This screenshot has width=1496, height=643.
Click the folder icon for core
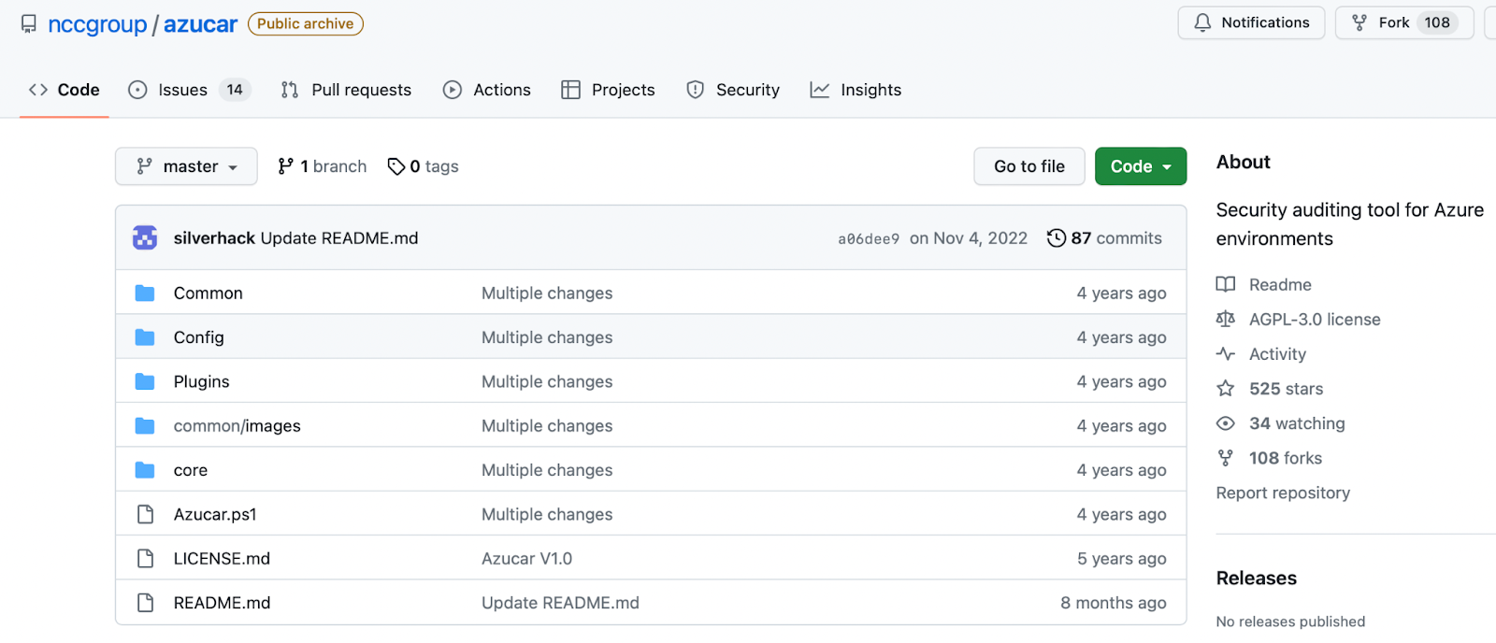tap(145, 470)
